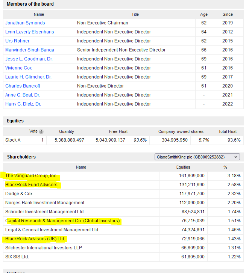Click the 2019 since-year cell

[228, 23]
